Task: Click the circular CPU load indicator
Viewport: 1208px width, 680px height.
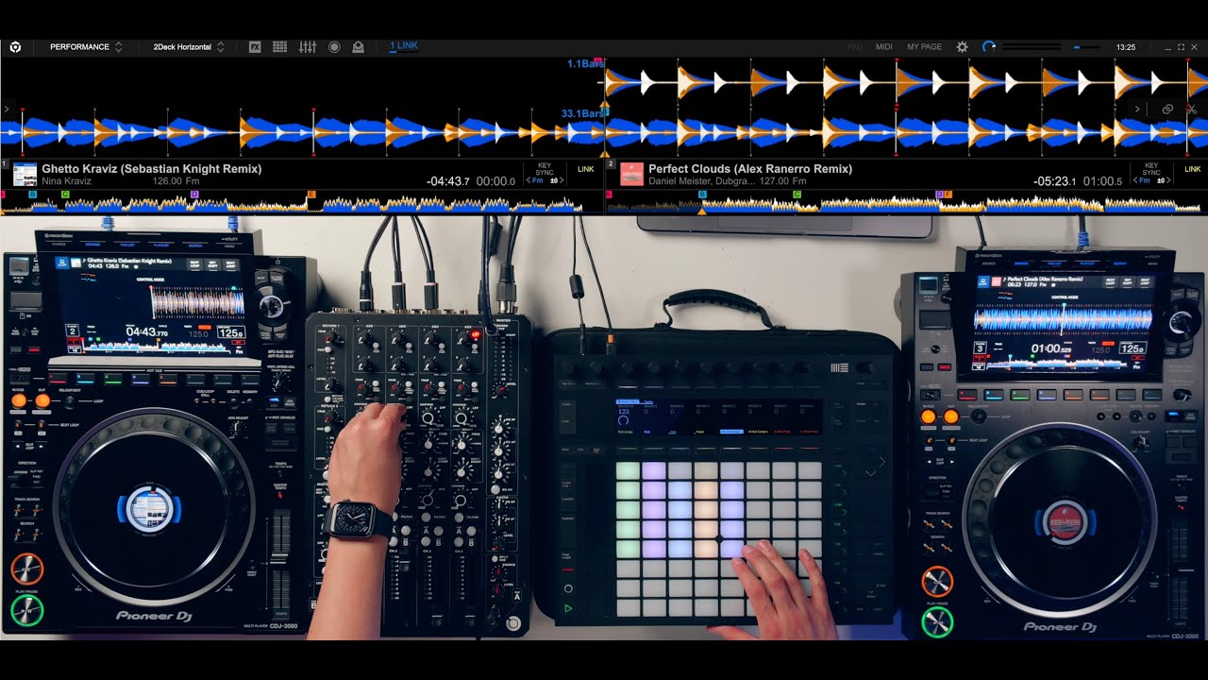Action: click(x=988, y=46)
